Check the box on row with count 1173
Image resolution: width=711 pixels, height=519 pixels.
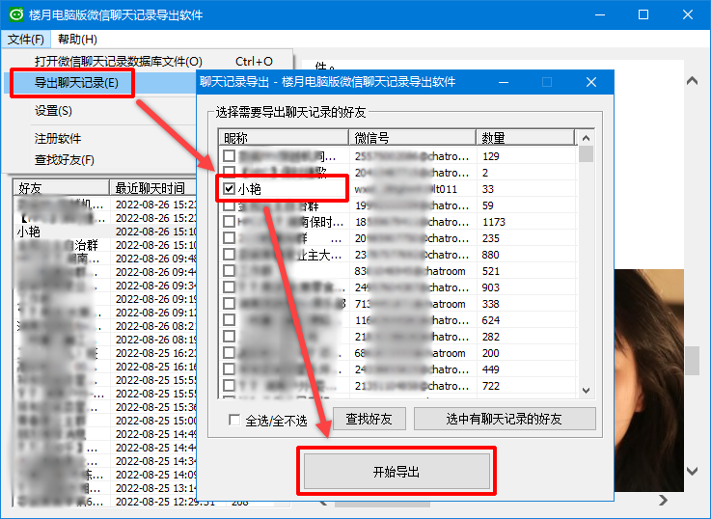(x=229, y=222)
